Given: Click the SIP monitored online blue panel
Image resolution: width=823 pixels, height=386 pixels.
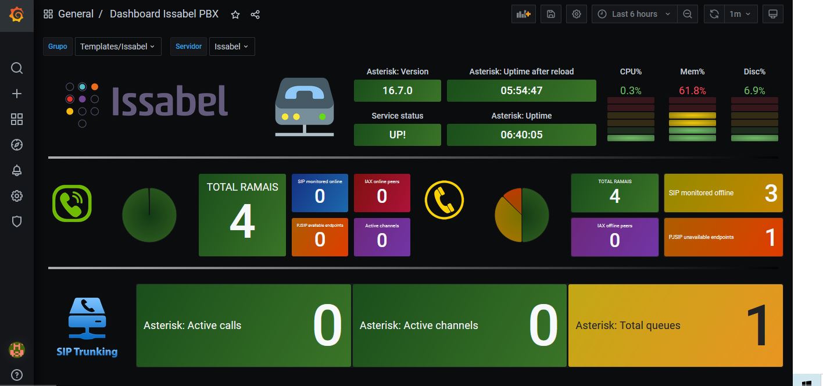Looking at the screenshot, I should pos(320,193).
